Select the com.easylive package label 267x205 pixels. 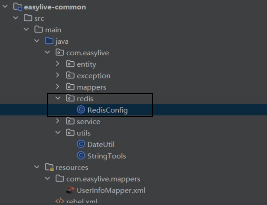[x=87, y=53]
